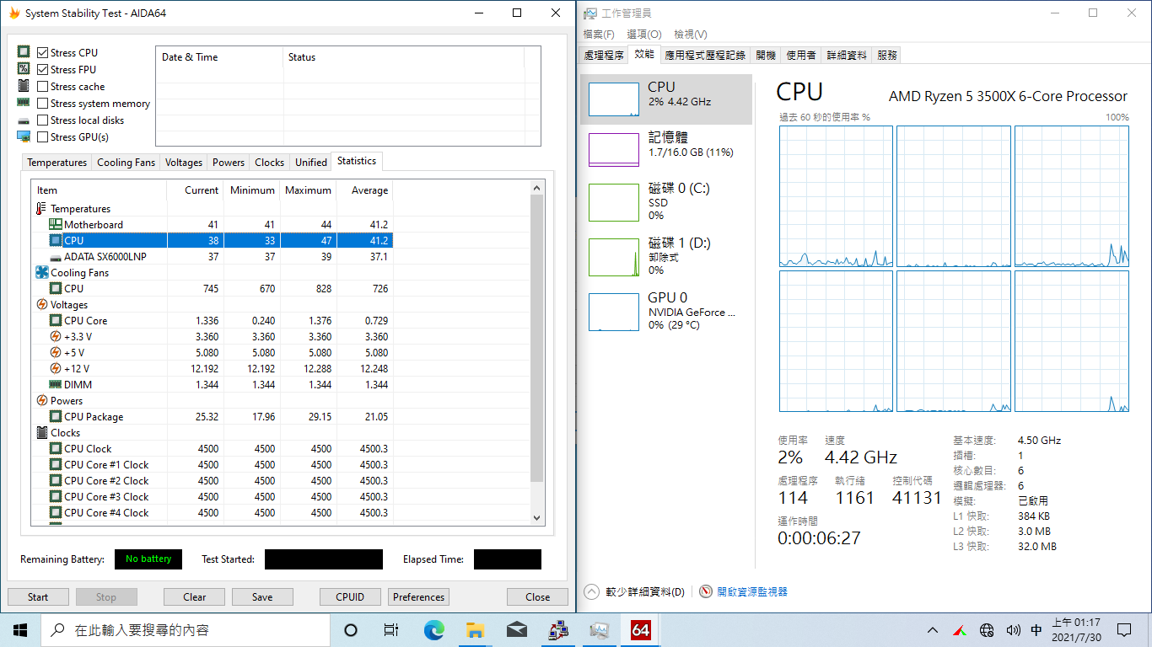Select GPU 0 in performance sidebar

pyautogui.click(x=666, y=311)
